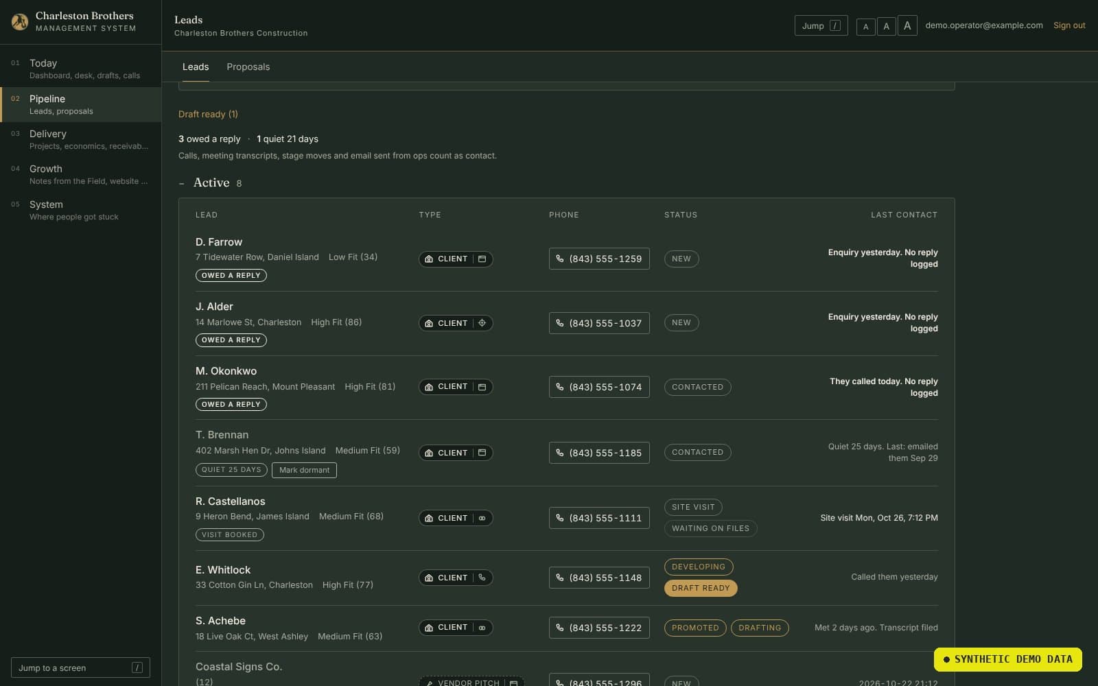Click the Waiting on Files status badge
1098x686 pixels.
[710, 528]
